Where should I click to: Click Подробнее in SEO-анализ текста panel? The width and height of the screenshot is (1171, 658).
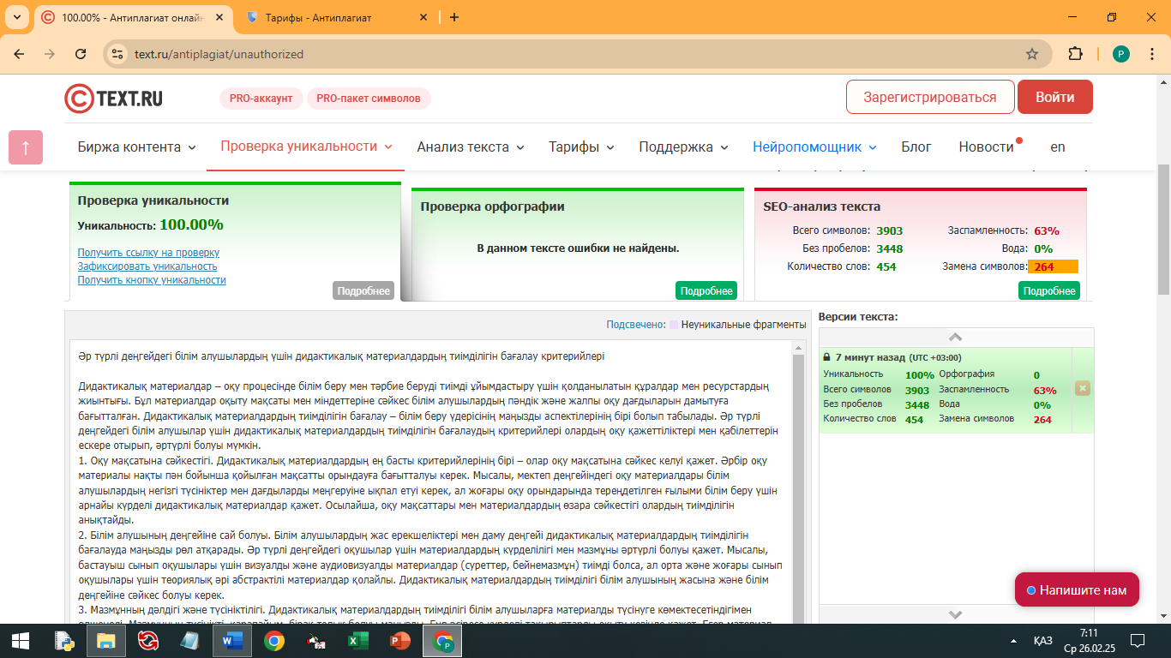pyautogui.click(x=1049, y=290)
